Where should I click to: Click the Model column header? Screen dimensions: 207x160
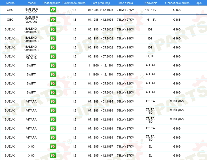point(31,3)
